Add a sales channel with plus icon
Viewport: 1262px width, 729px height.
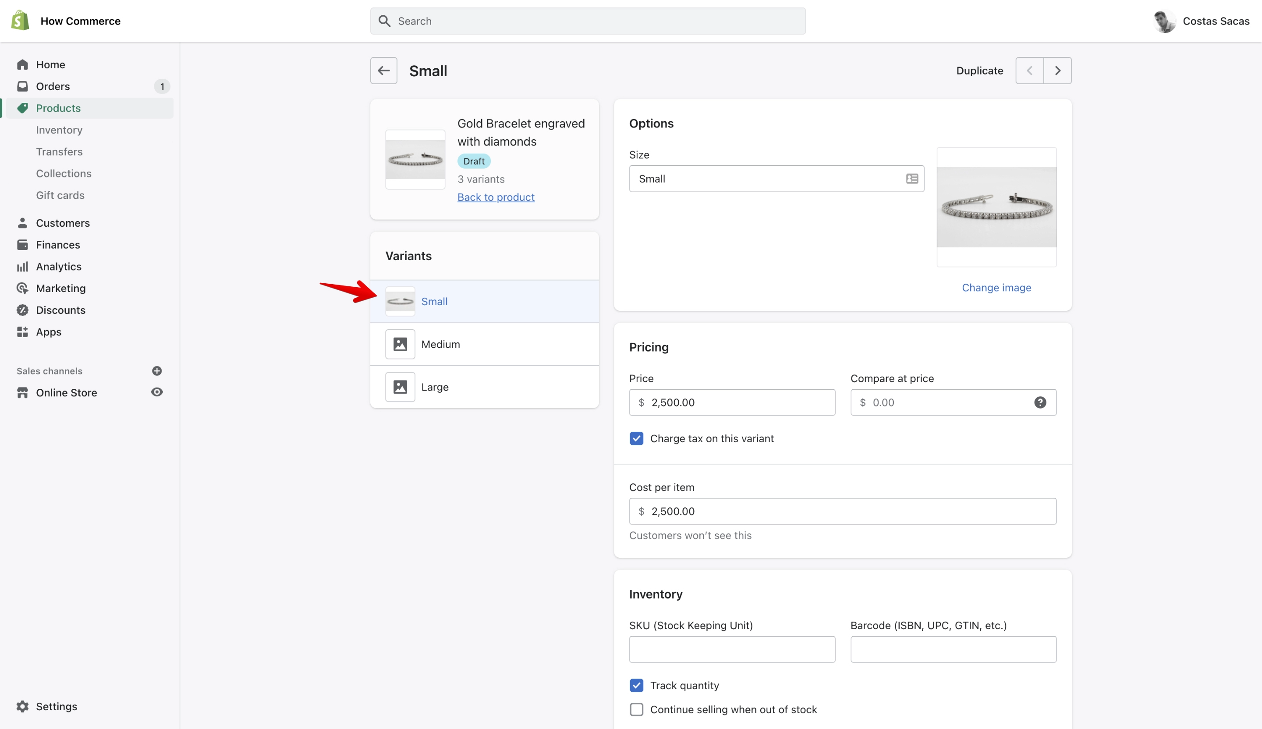coord(157,371)
